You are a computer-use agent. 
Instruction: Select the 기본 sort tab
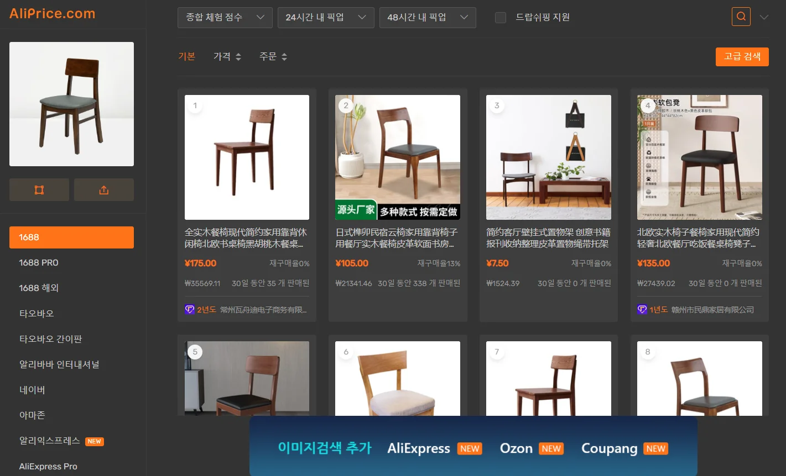(x=187, y=56)
